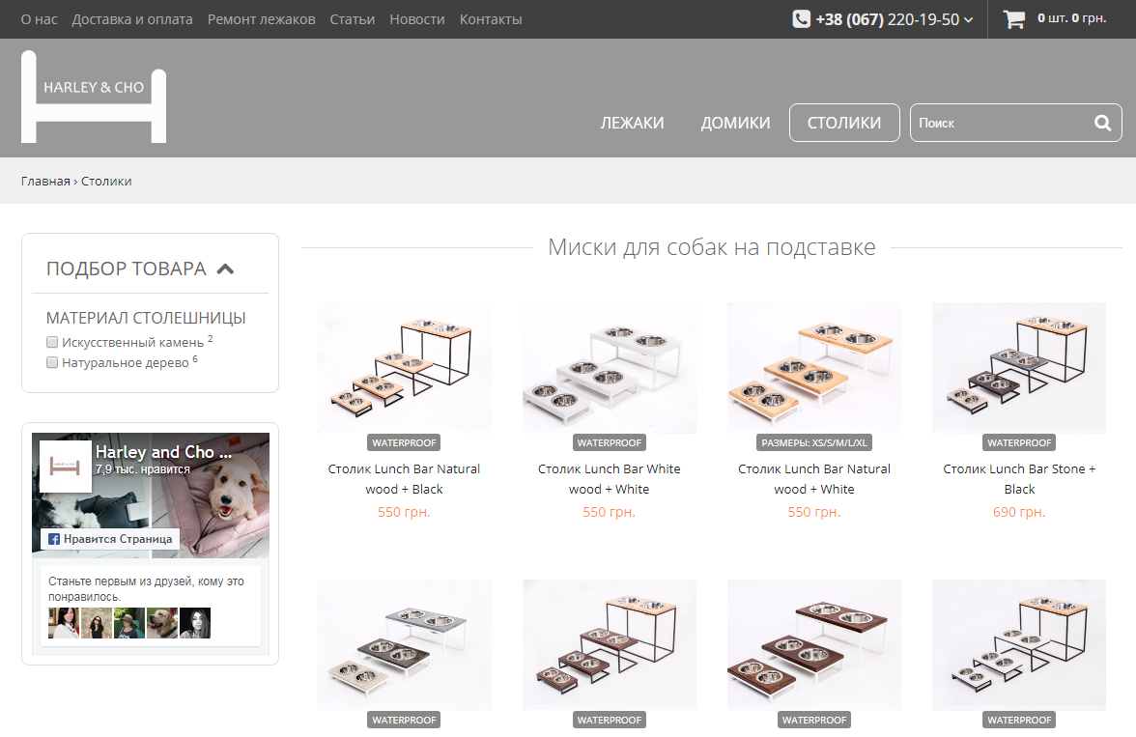Image resolution: width=1136 pixels, height=737 pixels.
Task: Open the Lunch Bar Stone + Black thumbnail
Action: (1018, 367)
